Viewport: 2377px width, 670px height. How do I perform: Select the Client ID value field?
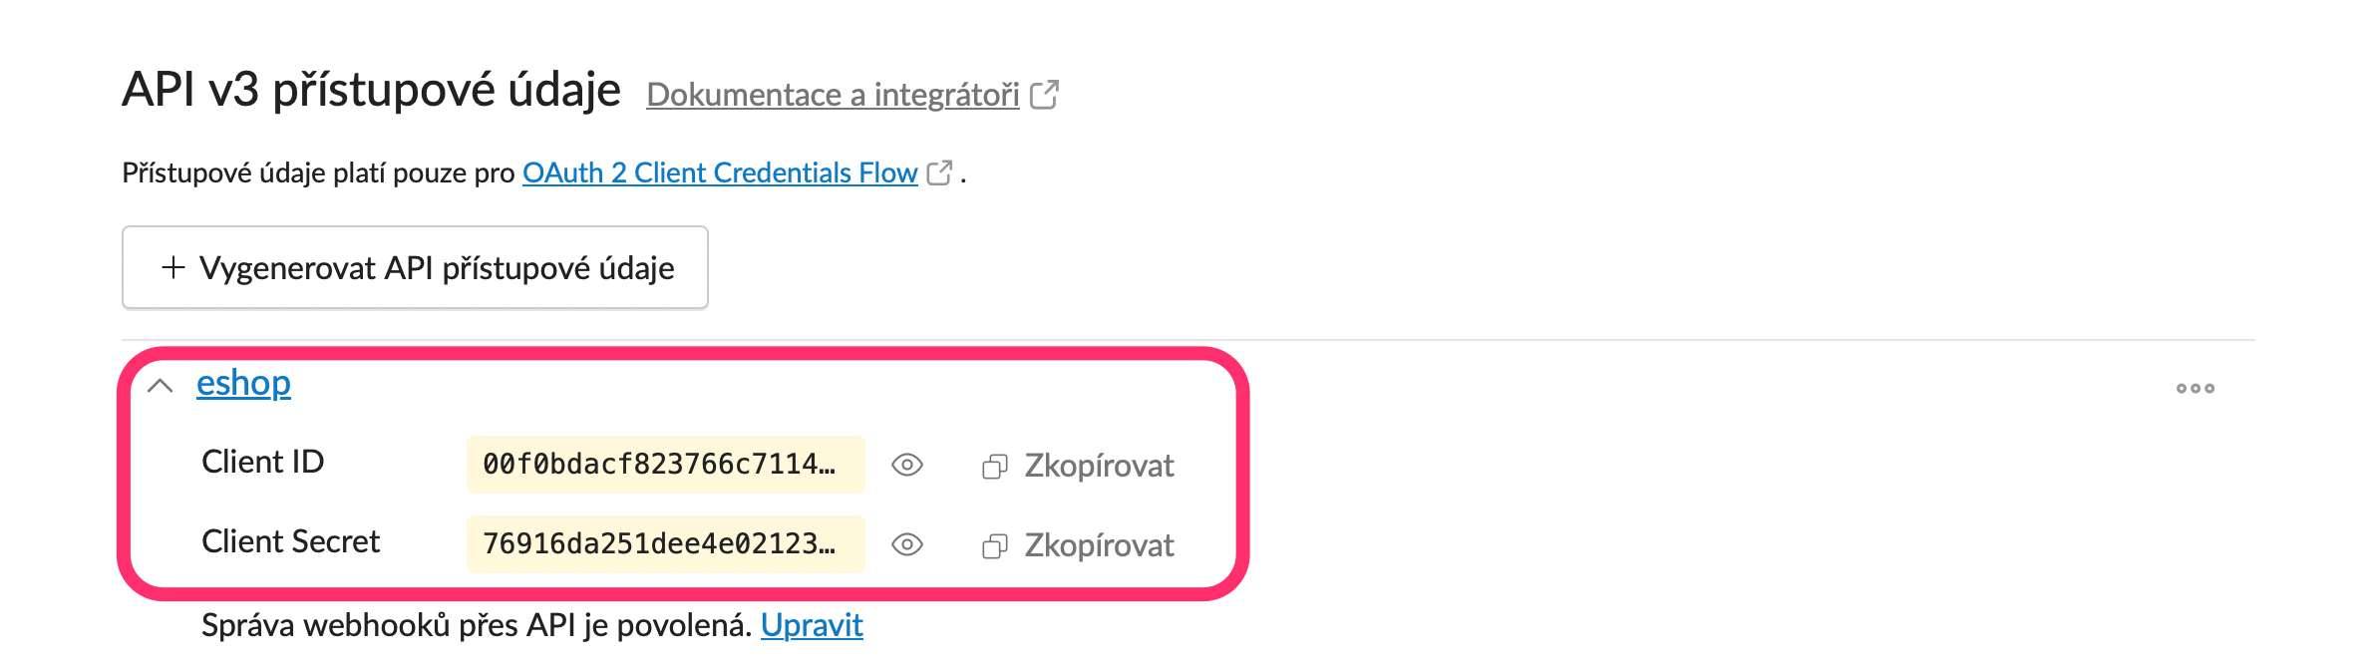point(665,465)
